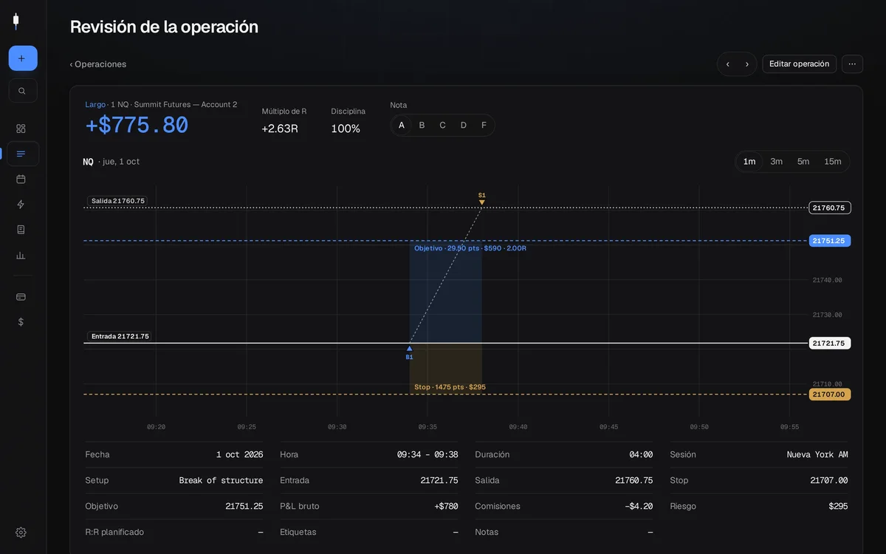Screen dimensions: 886x554
Task: Go to the next operation arrow
Action: click(747, 64)
